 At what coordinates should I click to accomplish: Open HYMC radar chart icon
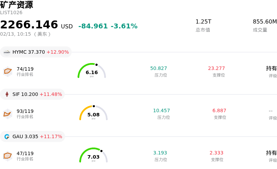(x=8, y=71)
